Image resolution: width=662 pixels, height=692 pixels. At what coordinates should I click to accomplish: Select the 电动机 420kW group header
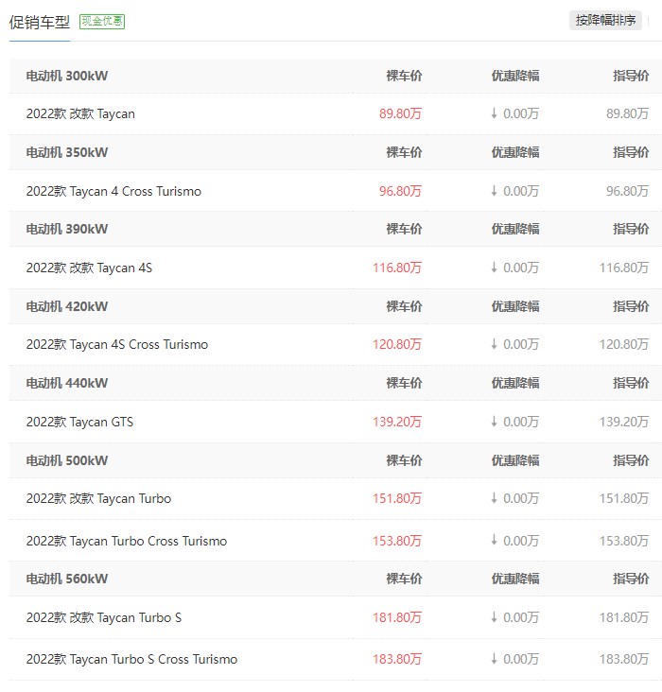click(67, 306)
